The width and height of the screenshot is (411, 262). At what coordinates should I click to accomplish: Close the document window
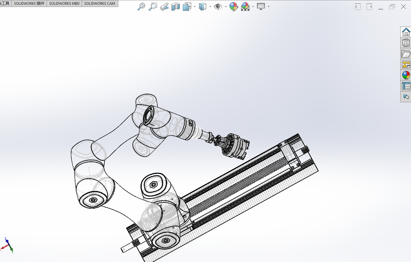tap(403, 7)
